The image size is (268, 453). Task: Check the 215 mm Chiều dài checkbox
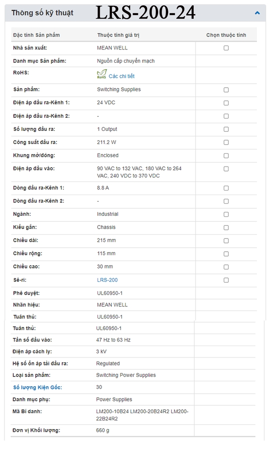coord(226,241)
